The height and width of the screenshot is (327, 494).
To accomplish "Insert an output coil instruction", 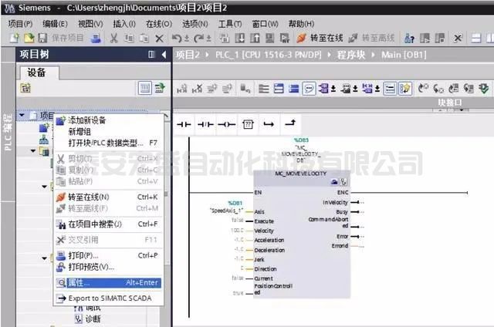I will point(225,123).
